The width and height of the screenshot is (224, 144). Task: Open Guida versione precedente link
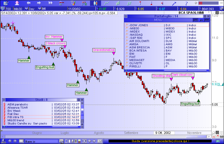(160, 141)
